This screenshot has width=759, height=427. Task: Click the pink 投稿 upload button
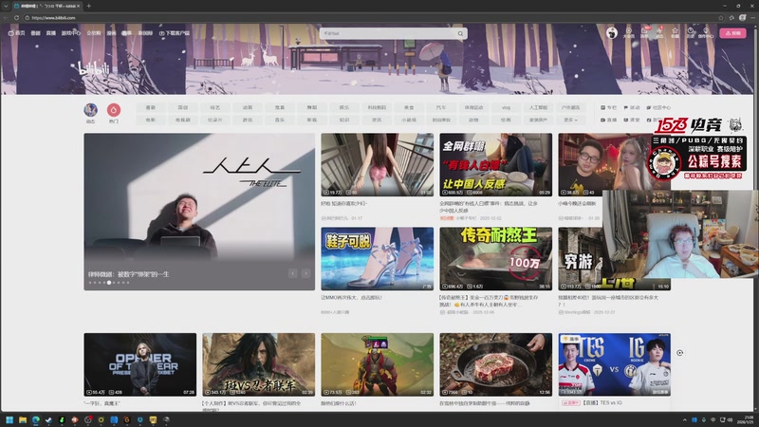(732, 33)
